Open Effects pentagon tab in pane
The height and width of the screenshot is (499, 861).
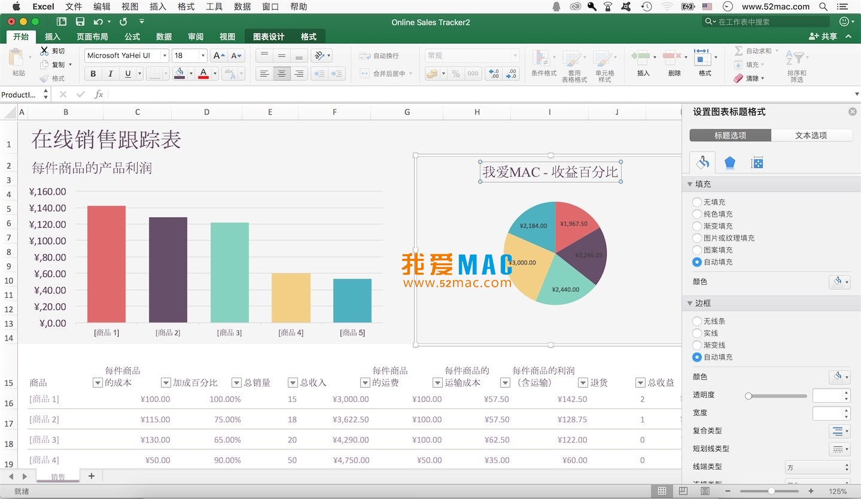[730, 163]
